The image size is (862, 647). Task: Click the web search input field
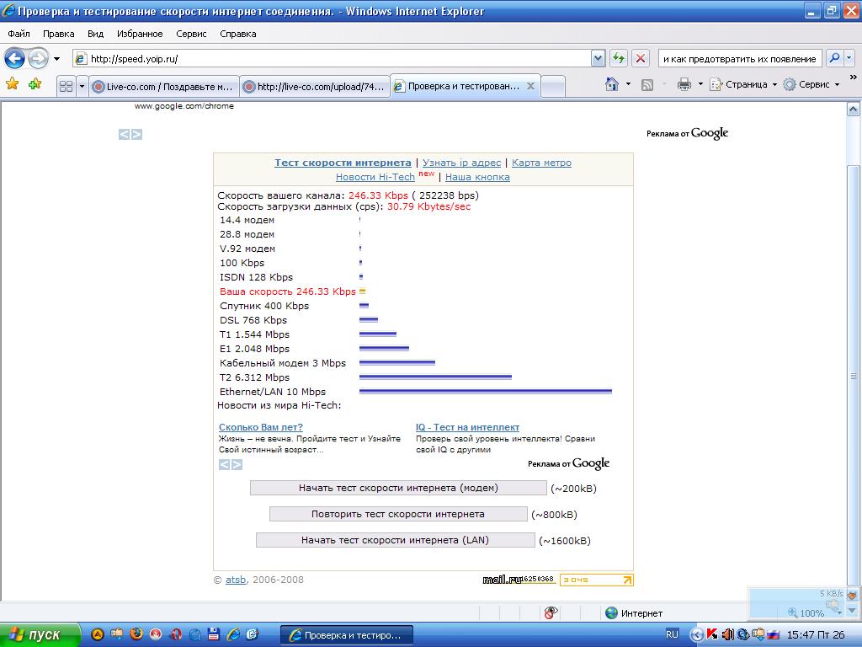tap(739, 58)
